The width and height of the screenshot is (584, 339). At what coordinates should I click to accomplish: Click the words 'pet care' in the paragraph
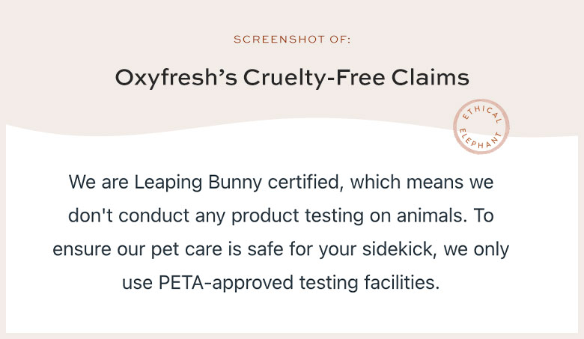pyautogui.click(x=186, y=250)
